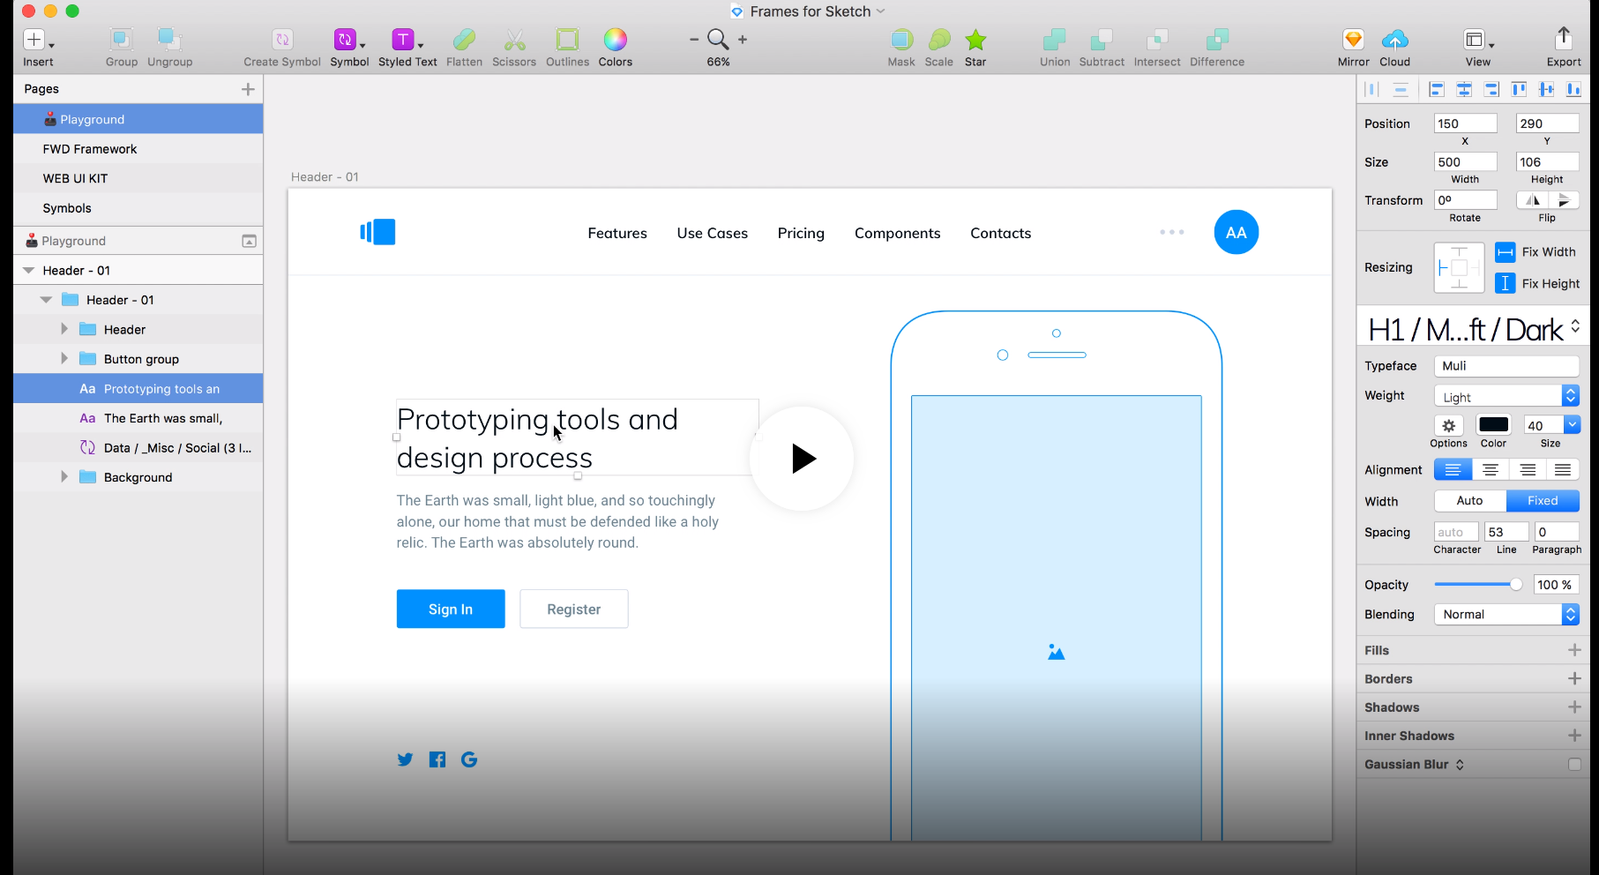Set text alignment to center
Screen dimensions: 1599x875
point(1491,469)
